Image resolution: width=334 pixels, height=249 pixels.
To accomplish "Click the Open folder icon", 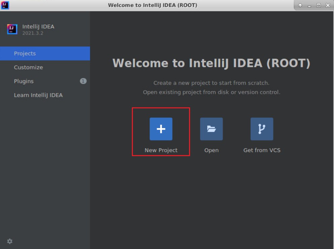I will point(211,129).
